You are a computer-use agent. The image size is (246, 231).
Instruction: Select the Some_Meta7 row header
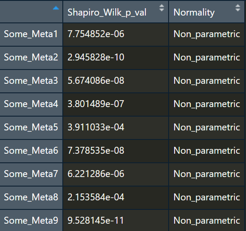tap(31, 174)
